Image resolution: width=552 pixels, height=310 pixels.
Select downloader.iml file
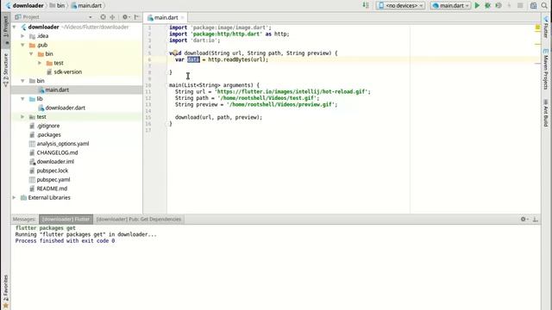pyautogui.click(x=55, y=162)
